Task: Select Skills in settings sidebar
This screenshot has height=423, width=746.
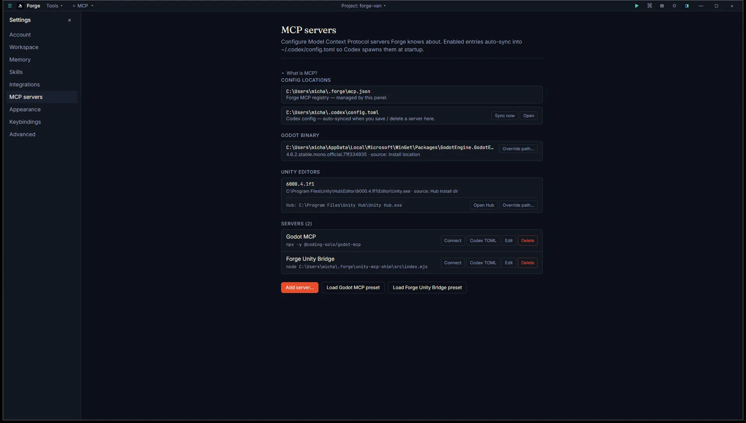Action: coord(42,72)
